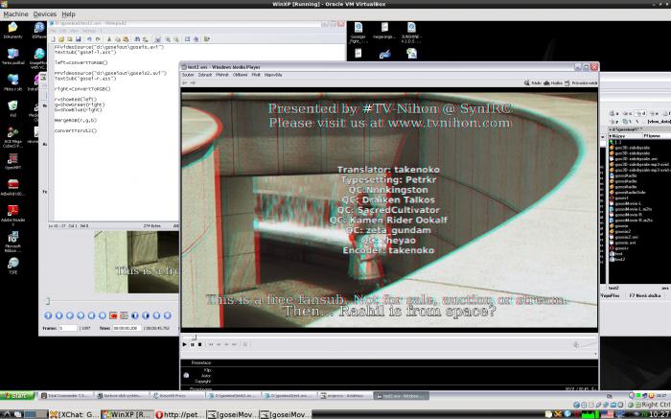The height and width of the screenshot is (419, 671).
Task: Click the first blue navigation button in preview window
Action: click(48, 315)
